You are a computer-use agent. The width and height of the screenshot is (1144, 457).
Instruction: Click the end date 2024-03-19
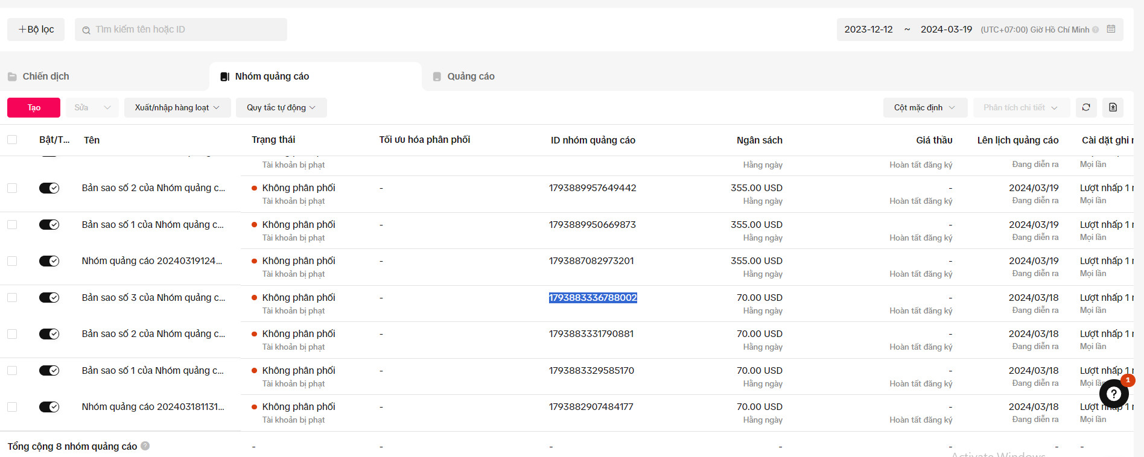pyautogui.click(x=946, y=30)
